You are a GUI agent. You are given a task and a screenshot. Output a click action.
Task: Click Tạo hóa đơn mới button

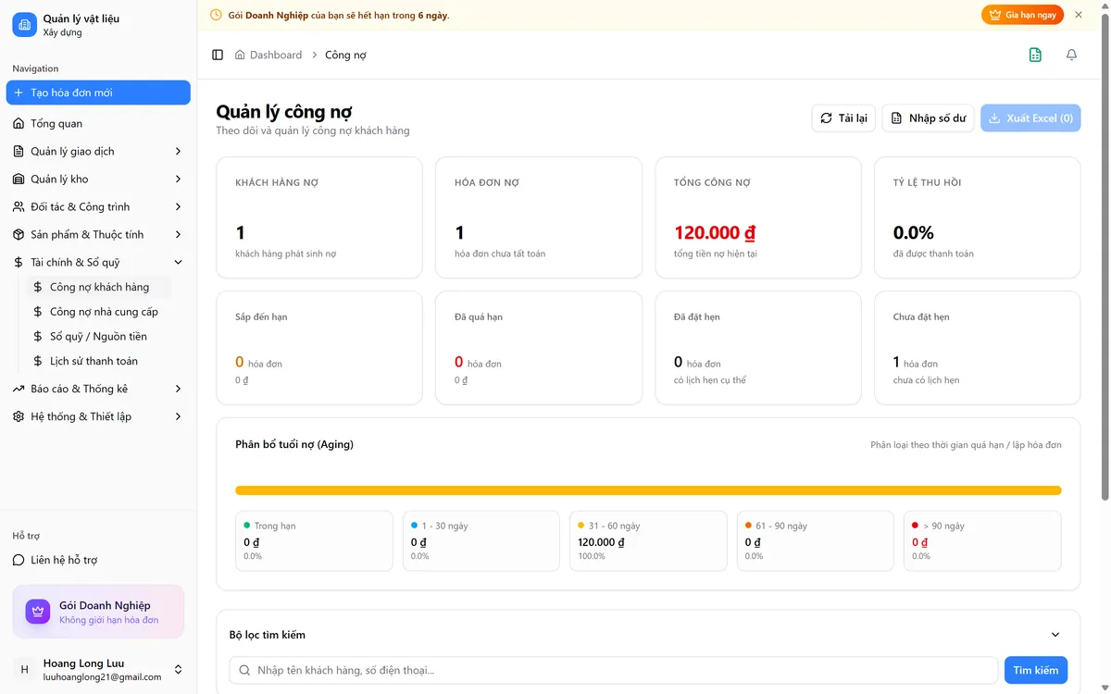tap(98, 93)
